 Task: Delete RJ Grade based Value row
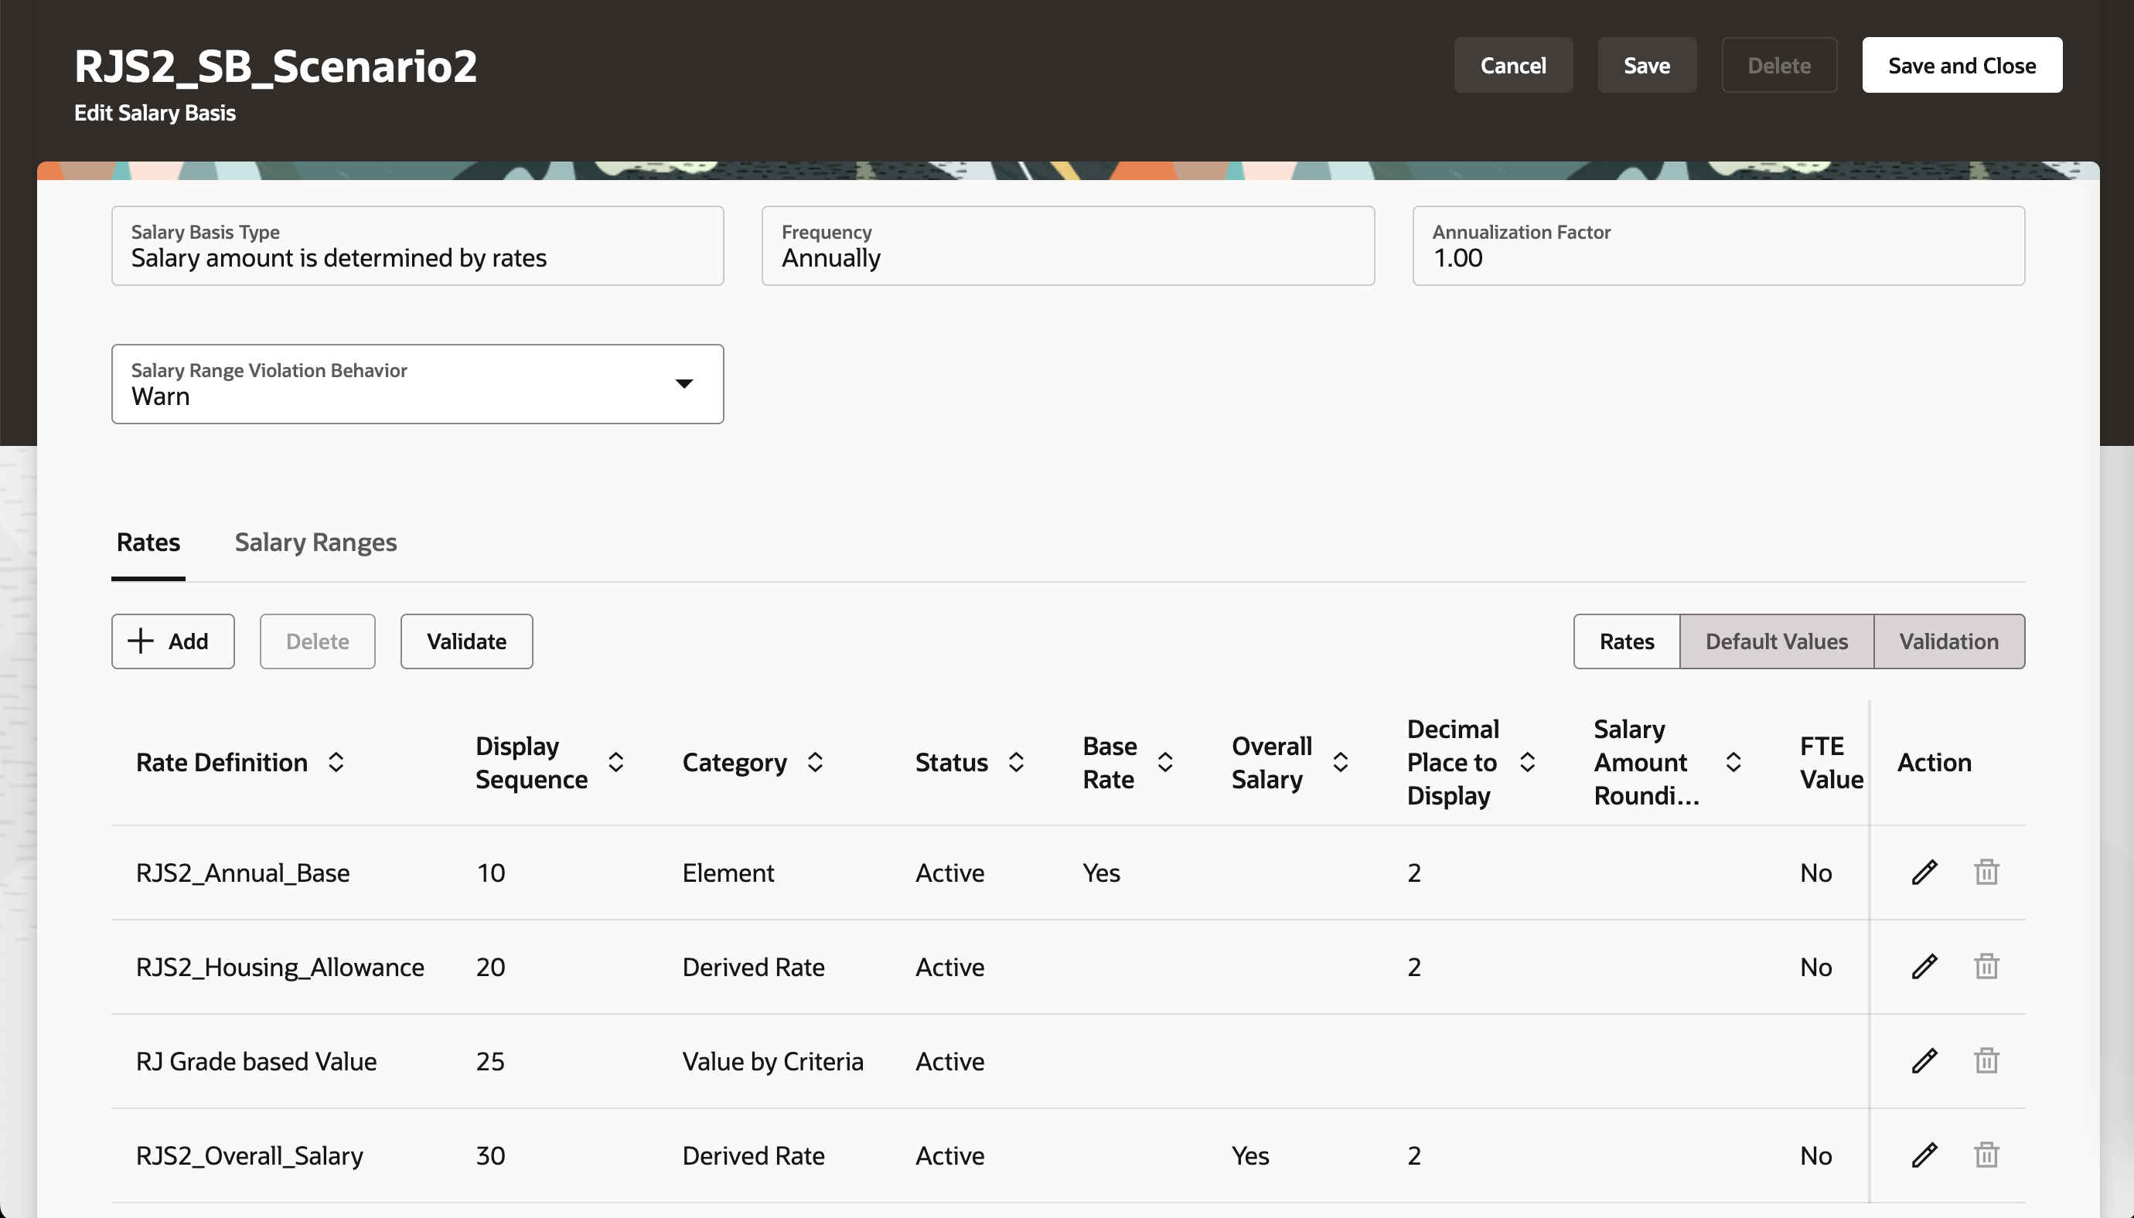pos(1986,1061)
